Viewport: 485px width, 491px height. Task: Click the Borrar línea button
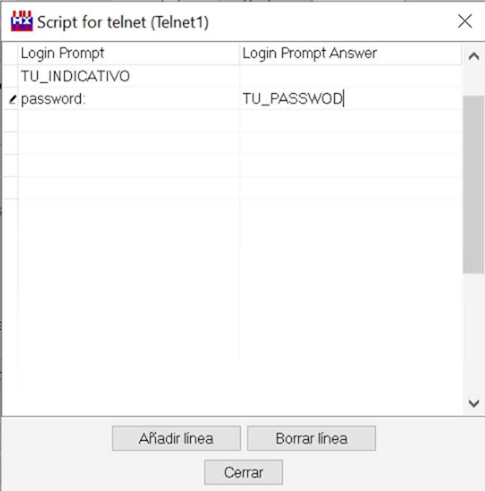point(312,438)
